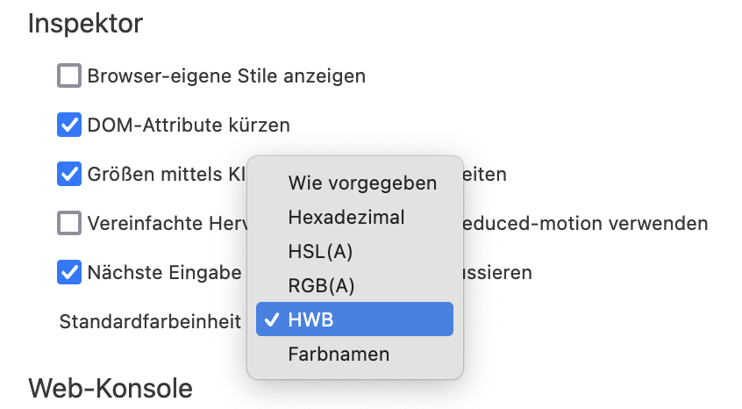Select Wie vorgegeben from the dropdown
Viewport: 742px width, 409px height.
click(x=362, y=183)
